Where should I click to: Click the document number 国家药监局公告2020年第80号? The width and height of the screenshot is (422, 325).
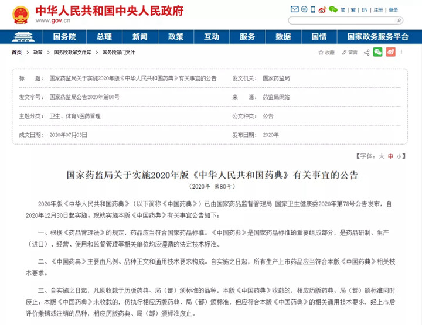84,97
